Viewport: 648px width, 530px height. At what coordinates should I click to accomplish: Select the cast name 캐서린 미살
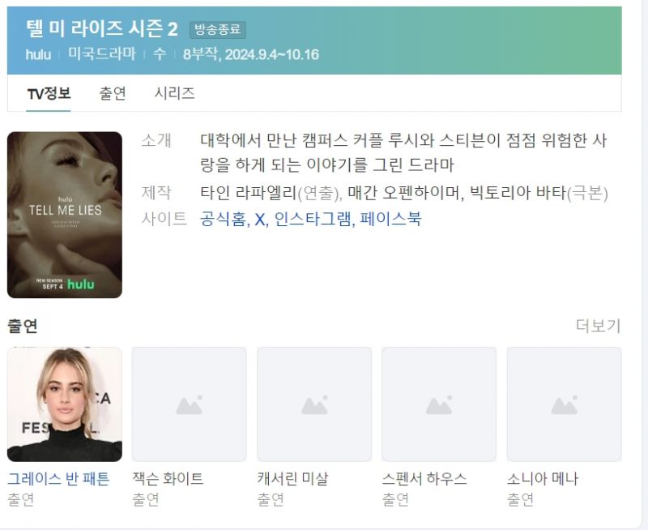pyautogui.click(x=292, y=479)
